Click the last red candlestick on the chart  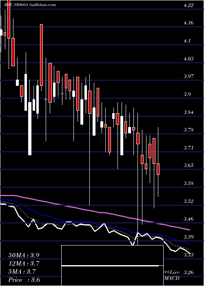pos(158,169)
